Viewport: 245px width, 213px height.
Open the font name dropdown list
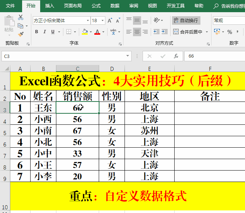point(88,21)
